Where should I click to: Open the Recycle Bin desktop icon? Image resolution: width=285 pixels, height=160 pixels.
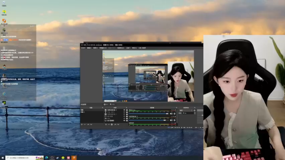4,4
